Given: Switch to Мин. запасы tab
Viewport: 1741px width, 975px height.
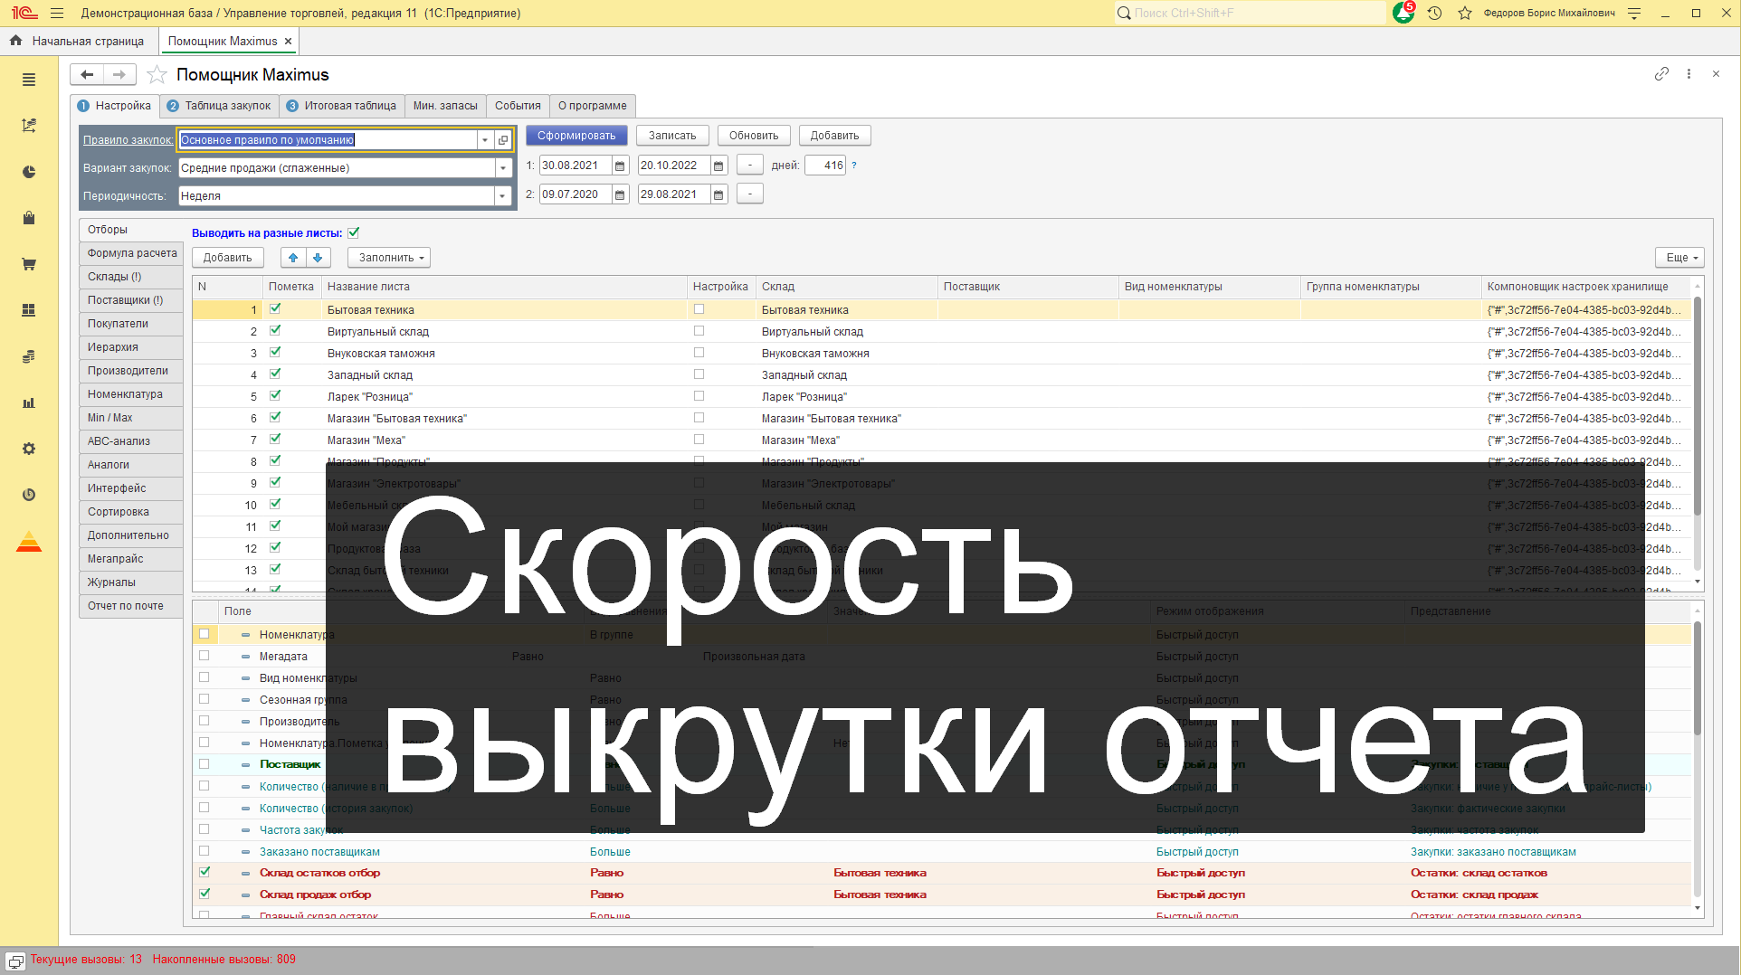Looking at the screenshot, I should 445,106.
